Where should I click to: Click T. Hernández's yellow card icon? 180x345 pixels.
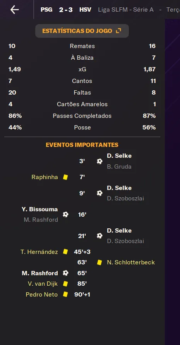pos(65,252)
